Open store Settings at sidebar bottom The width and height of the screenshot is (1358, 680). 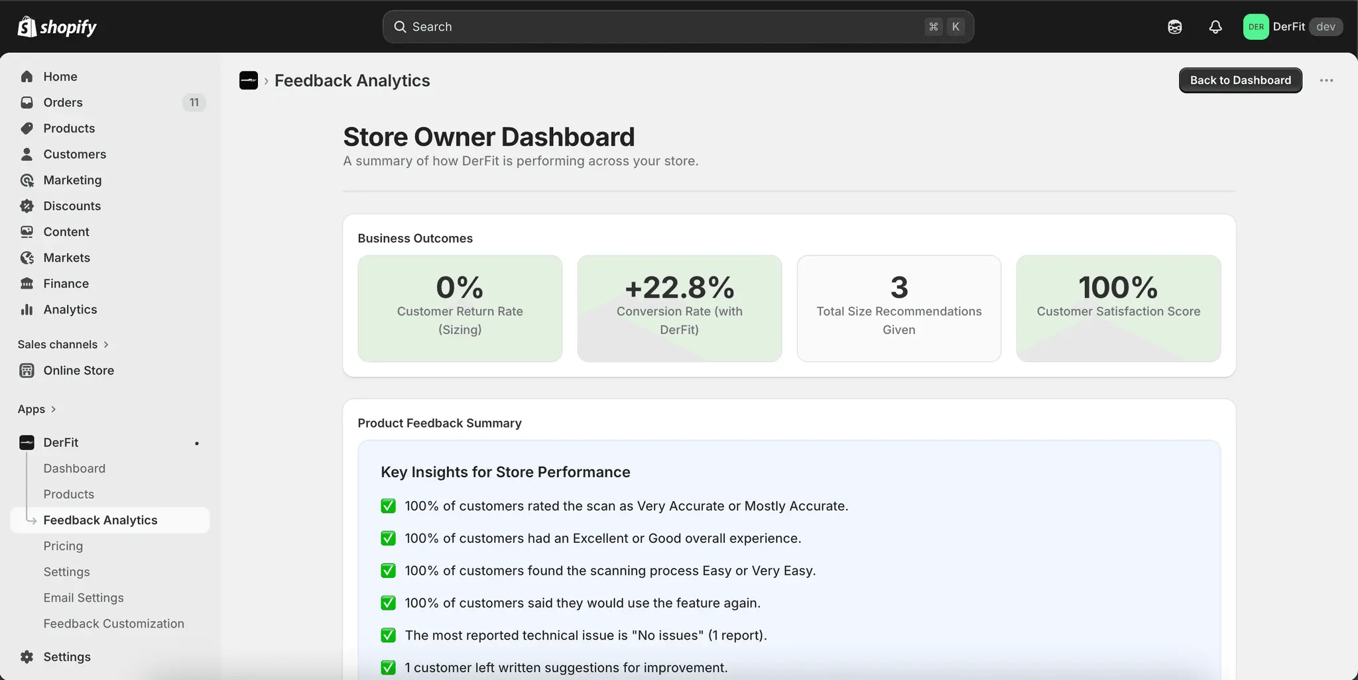(x=110, y=656)
